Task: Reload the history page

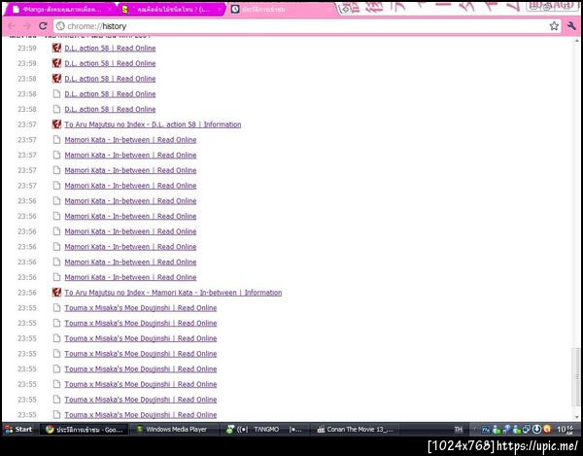Action: point(43,26)
